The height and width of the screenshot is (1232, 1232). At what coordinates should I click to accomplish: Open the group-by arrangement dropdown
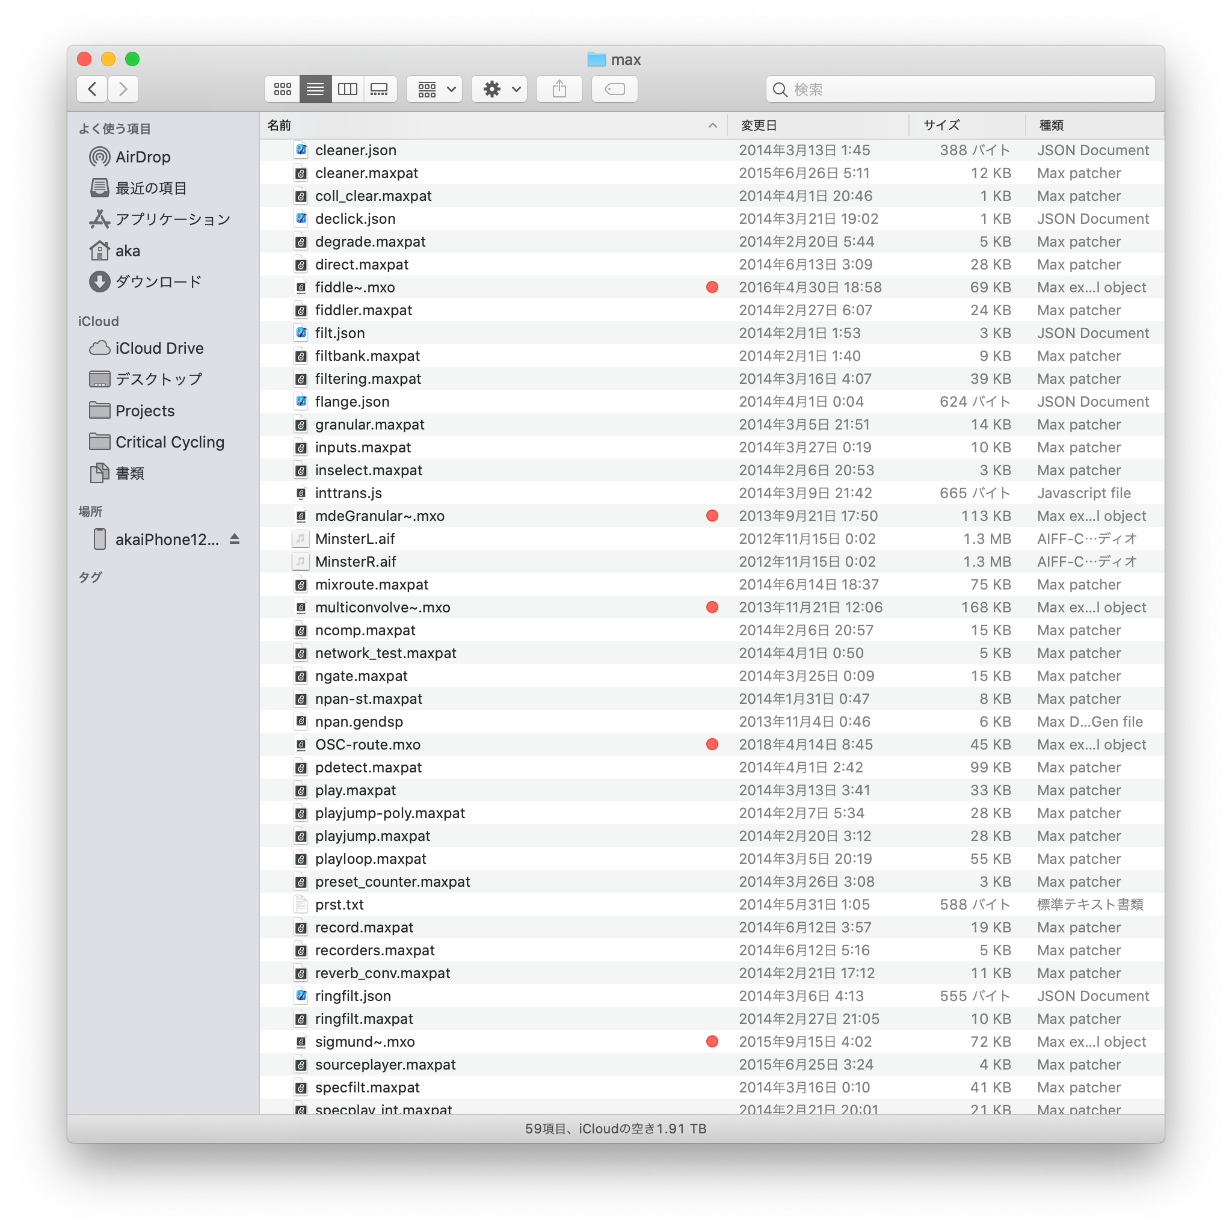tap(436, 89)
